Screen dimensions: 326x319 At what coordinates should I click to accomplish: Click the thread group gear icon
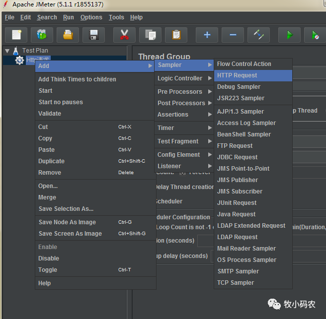[x=19, y=60]
